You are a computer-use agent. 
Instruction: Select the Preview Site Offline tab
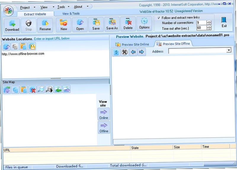173,44
